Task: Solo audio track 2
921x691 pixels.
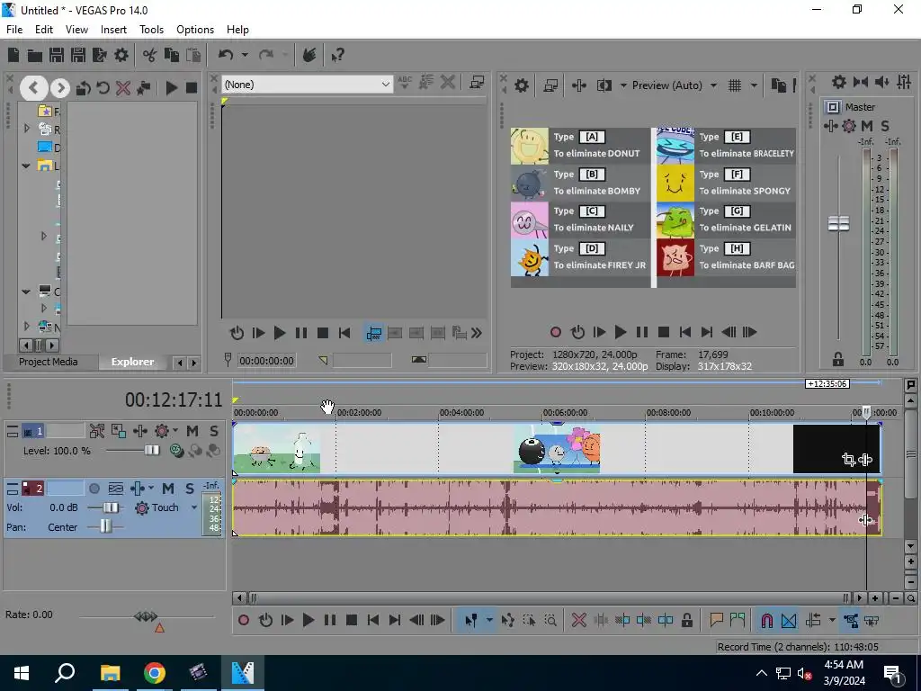Action: (x=189, y=489)
